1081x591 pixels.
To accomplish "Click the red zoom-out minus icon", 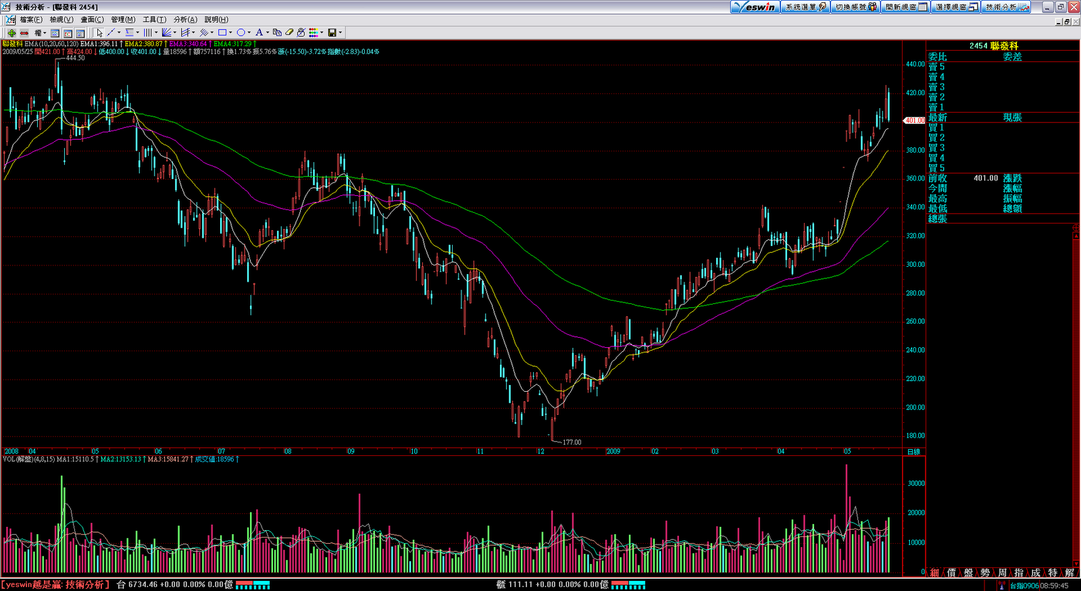I will coord(24,32).
